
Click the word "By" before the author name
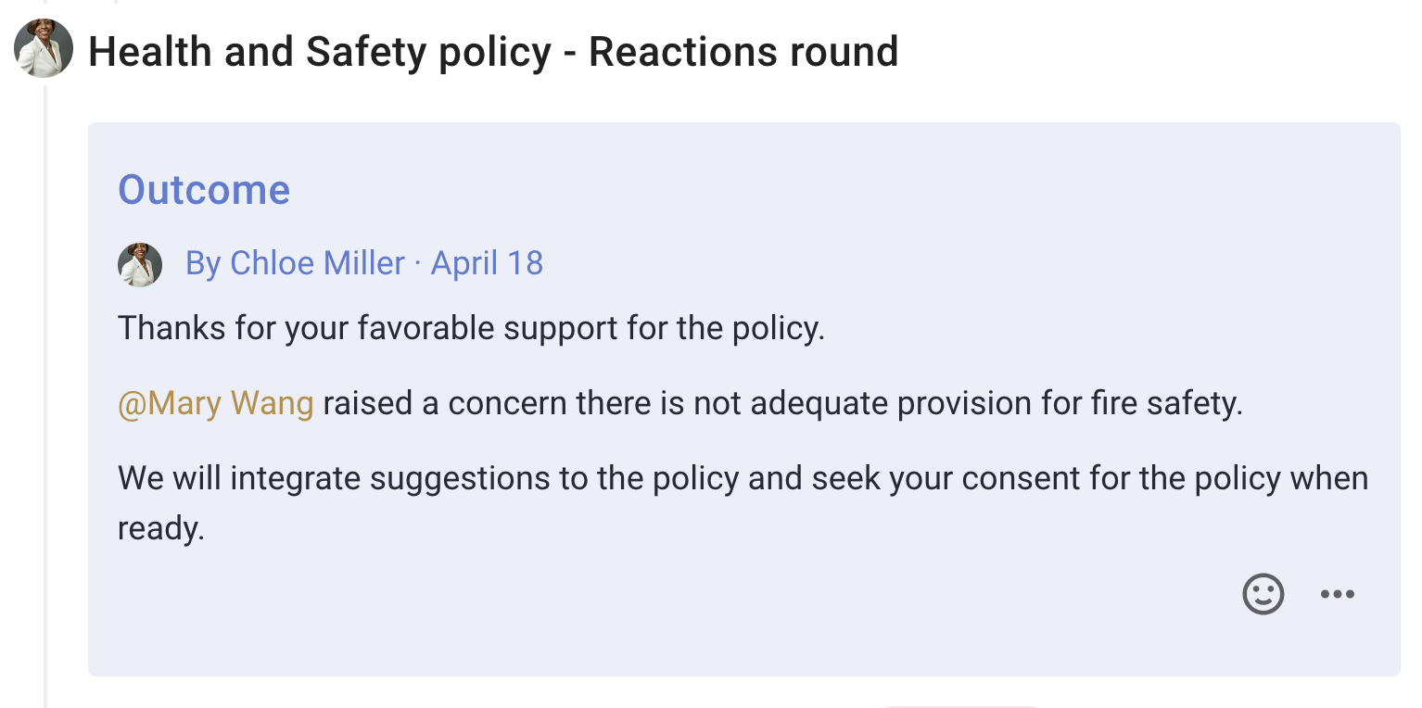202,263
